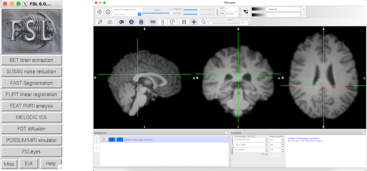Click the Z world coordinate field 25.20651
Image resolution: width=367 pixels, height=171 pixels.
click(x=249, y=150)
